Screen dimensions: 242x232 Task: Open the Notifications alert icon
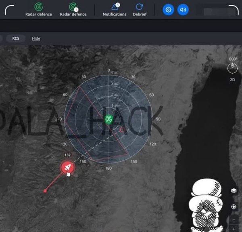(115, 6)
